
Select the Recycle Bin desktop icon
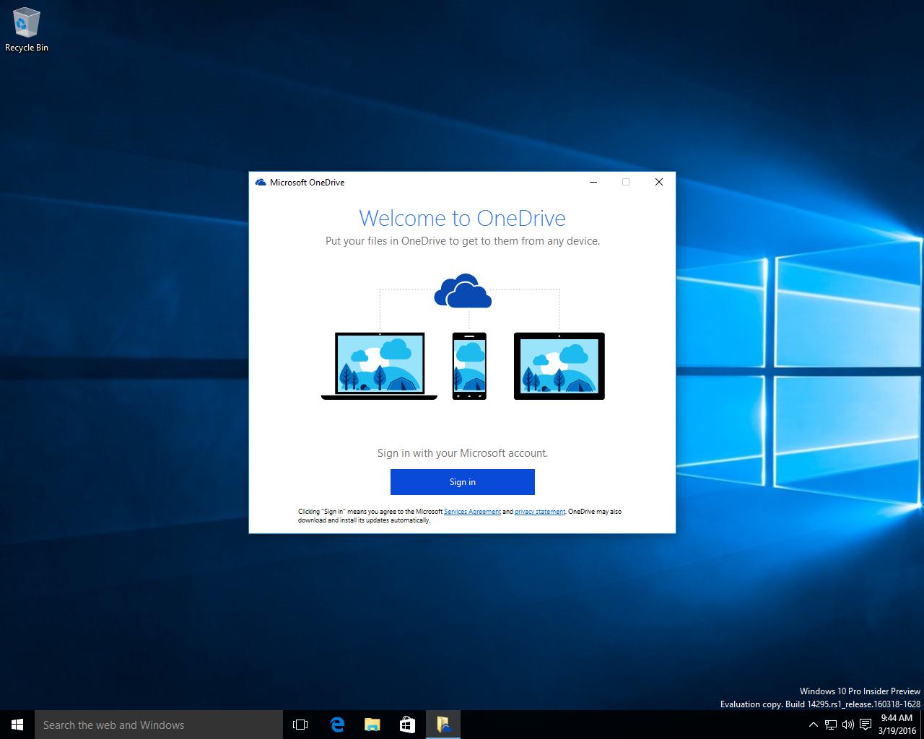coord(27,30)
